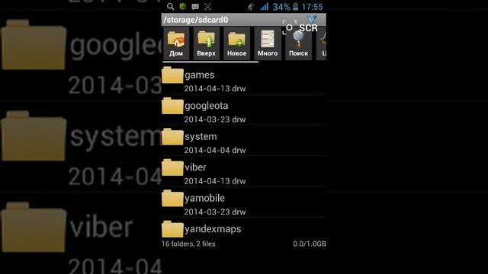
Task: Tap the Дом (Home) toolbar button
Action: 176,43
